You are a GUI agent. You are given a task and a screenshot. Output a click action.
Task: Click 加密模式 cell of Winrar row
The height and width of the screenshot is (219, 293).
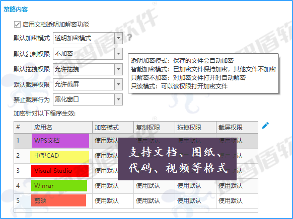click(x=113, y=186)
